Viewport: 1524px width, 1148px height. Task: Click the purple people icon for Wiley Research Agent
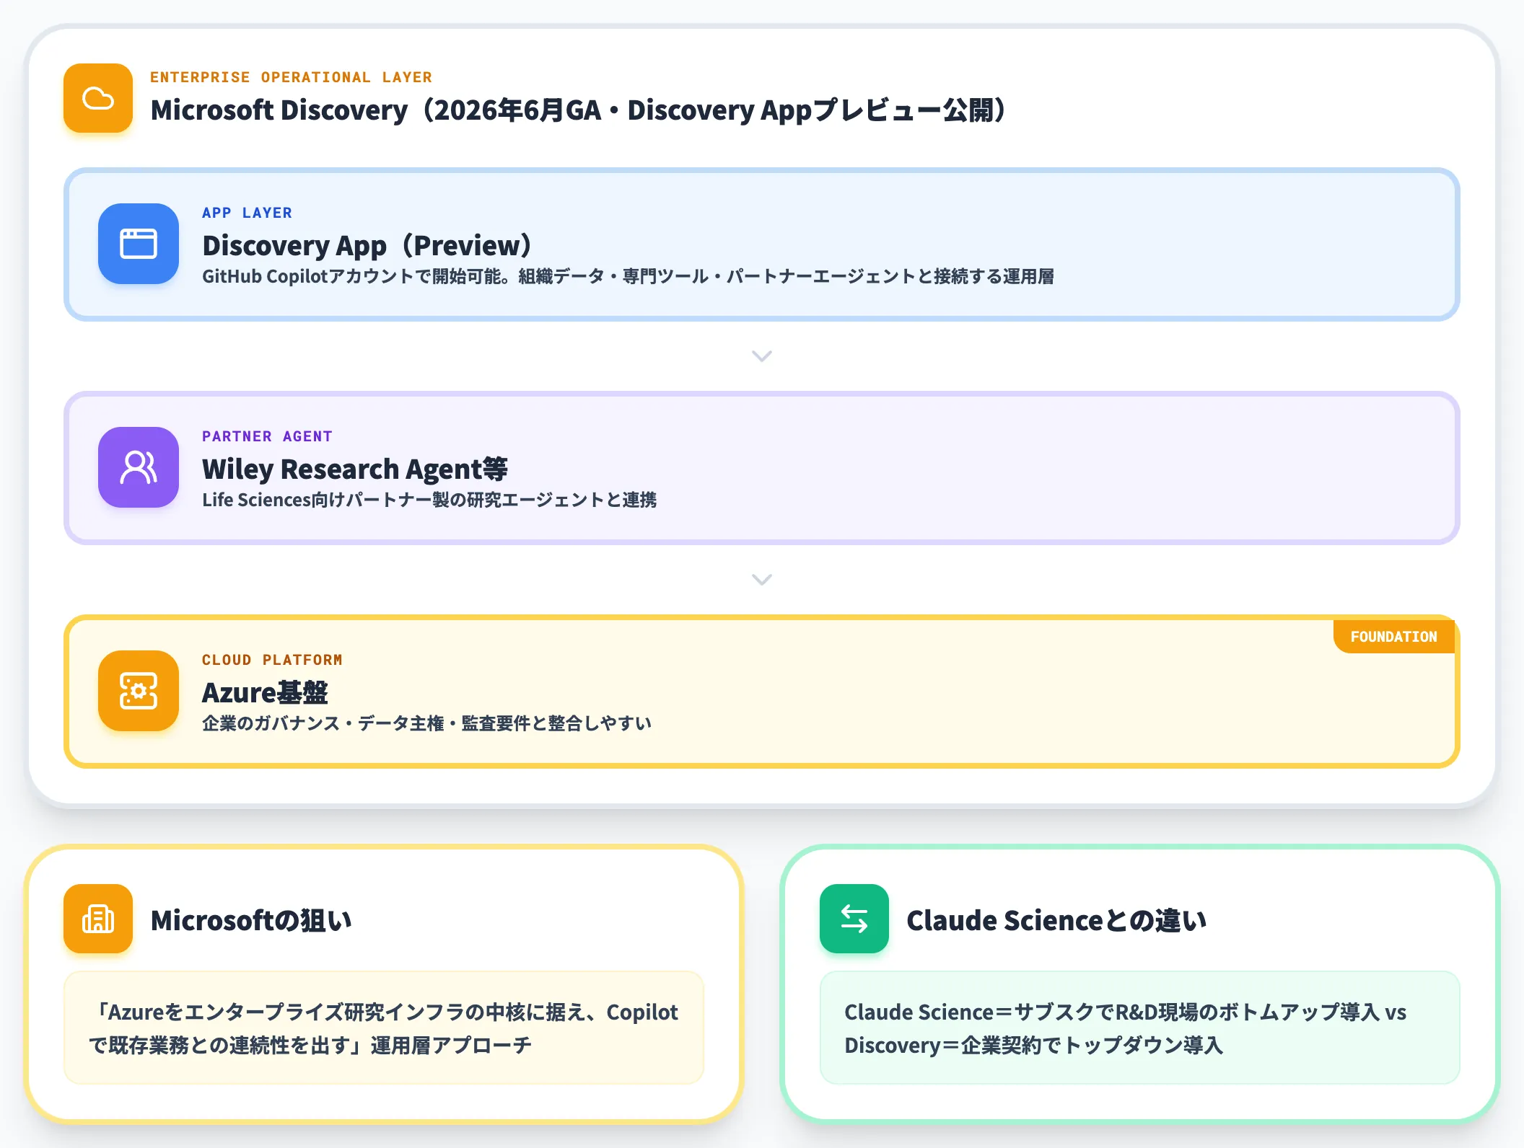pyautogui.click(x=139, y=467)
